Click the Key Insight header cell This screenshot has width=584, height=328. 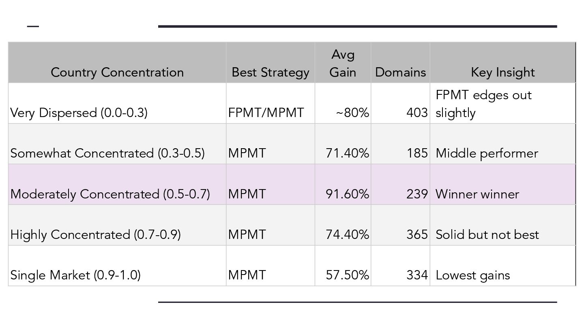(x=503, y=63)
